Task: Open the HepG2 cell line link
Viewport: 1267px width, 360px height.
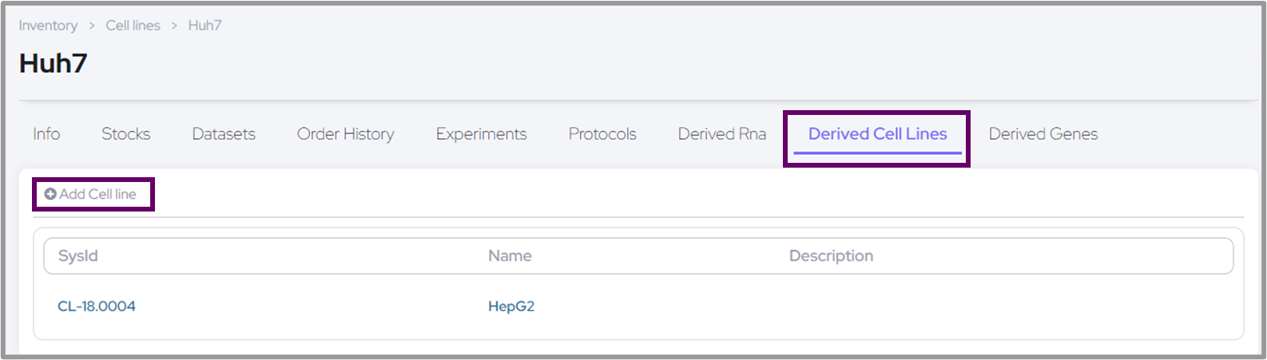Action: pos(511,307)
